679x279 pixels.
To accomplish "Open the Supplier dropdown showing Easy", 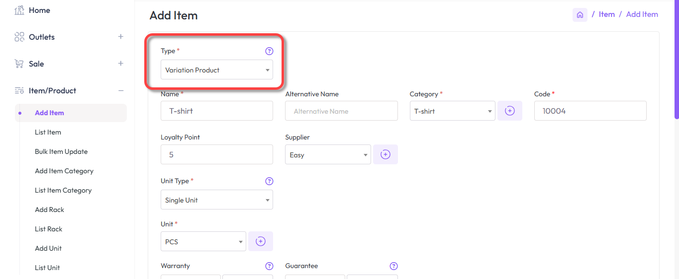I will pos(327,155).
